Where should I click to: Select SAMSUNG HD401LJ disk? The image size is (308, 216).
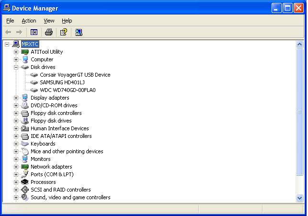pos(62,82)
